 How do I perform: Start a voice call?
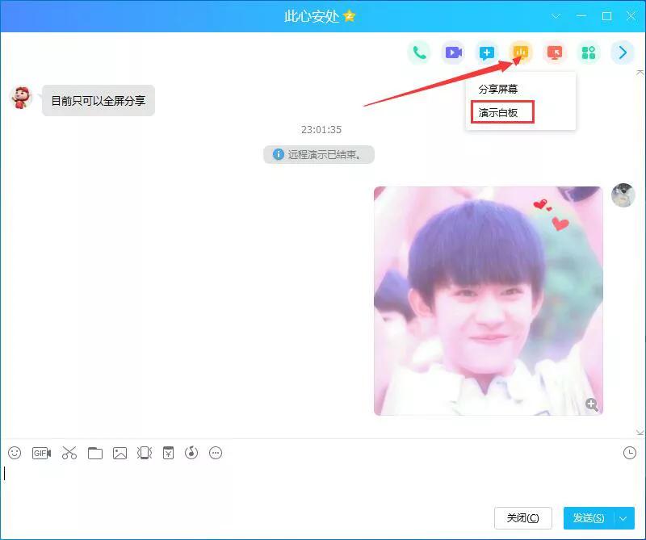tap(419, 52)
